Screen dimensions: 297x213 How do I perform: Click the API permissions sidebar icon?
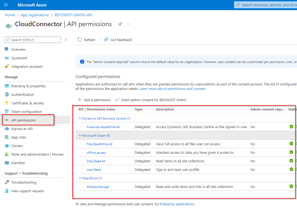coord(7,120)
